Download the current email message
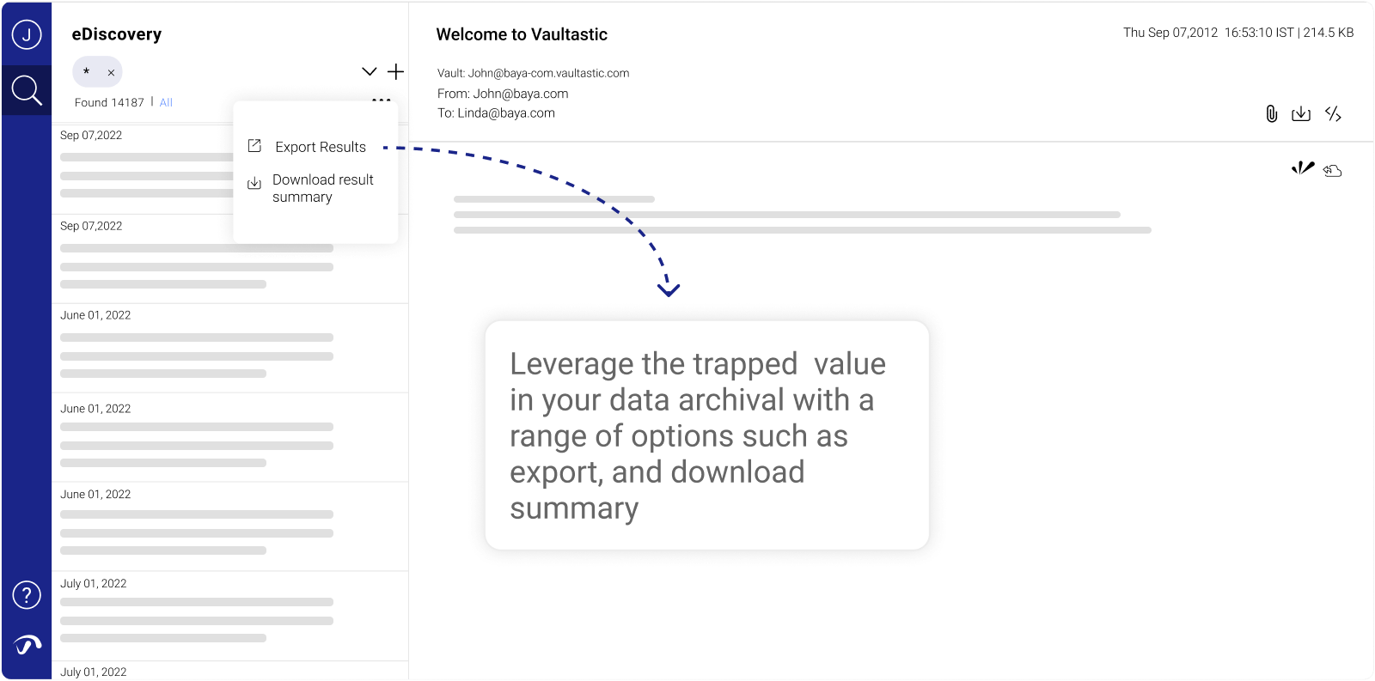 (x=1302, y=113)
